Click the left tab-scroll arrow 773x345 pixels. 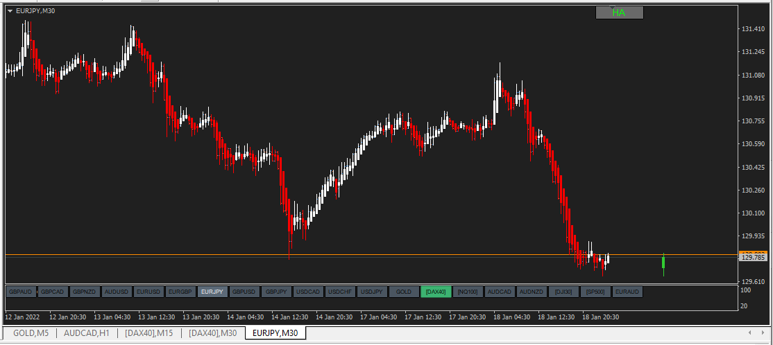click(749, 333)
